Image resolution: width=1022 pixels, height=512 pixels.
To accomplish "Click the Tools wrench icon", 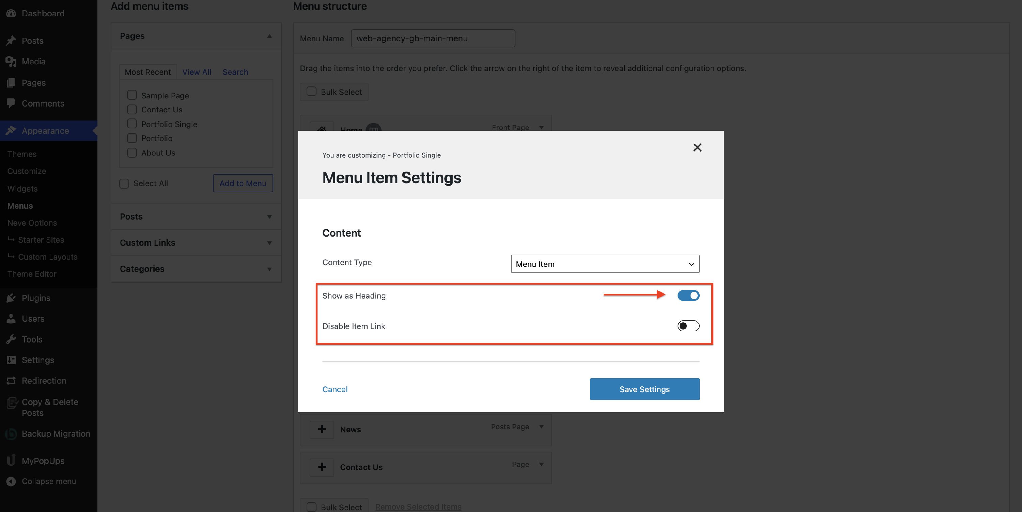I will (11, 339).
